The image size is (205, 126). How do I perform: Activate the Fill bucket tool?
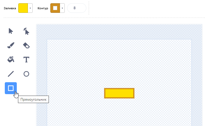[11, 60]
